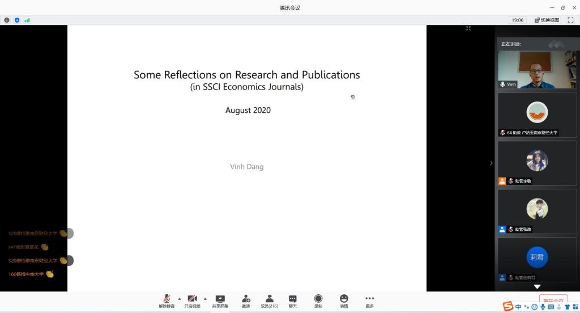Start recording the meeting (录制)

pyautogui.click(x=318, y=301)
